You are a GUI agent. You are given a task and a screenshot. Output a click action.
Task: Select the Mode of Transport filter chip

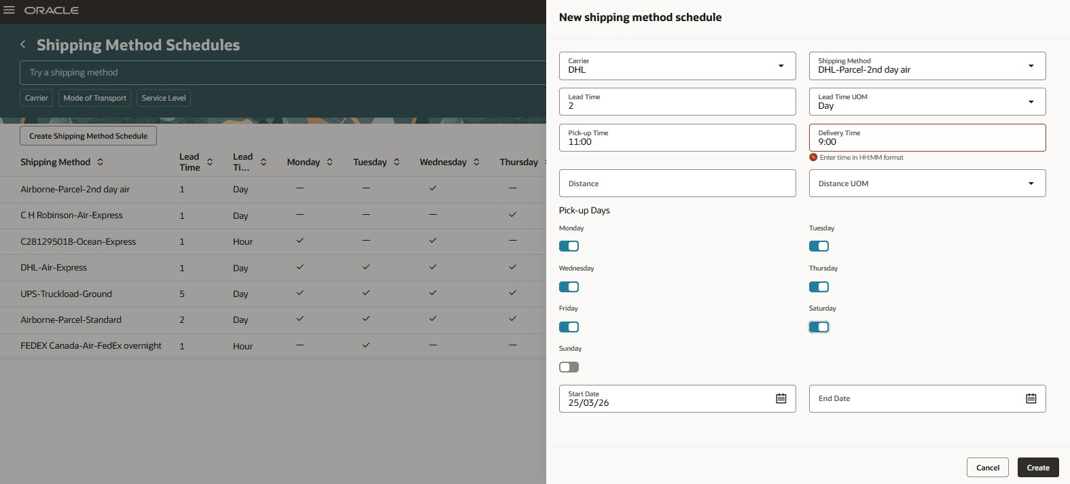click(94, 98)
